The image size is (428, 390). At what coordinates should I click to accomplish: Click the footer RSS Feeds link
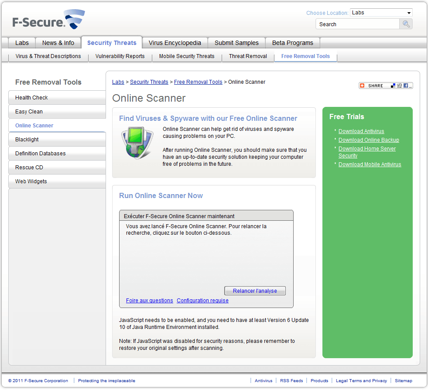(291, 381)
